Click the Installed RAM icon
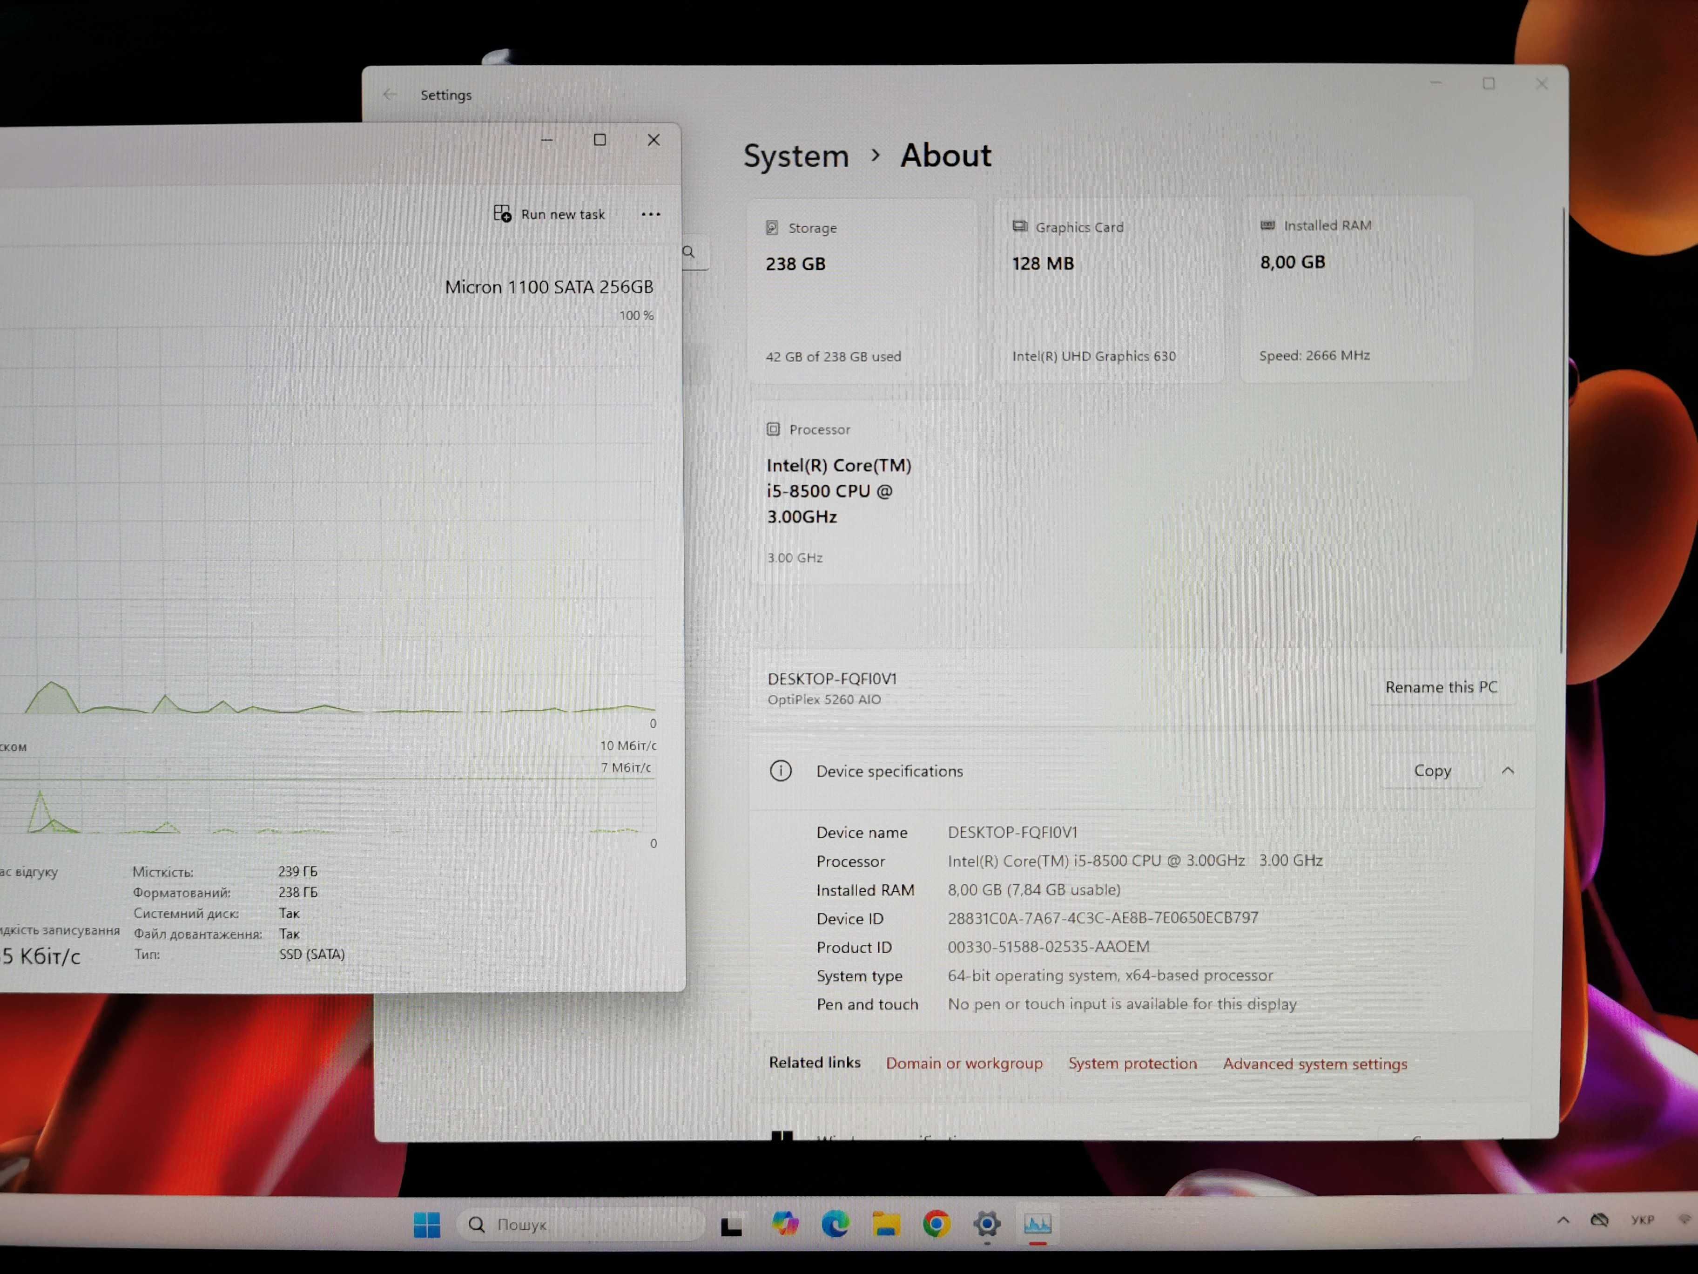 pyautogui.click(x=1267, y=225)
